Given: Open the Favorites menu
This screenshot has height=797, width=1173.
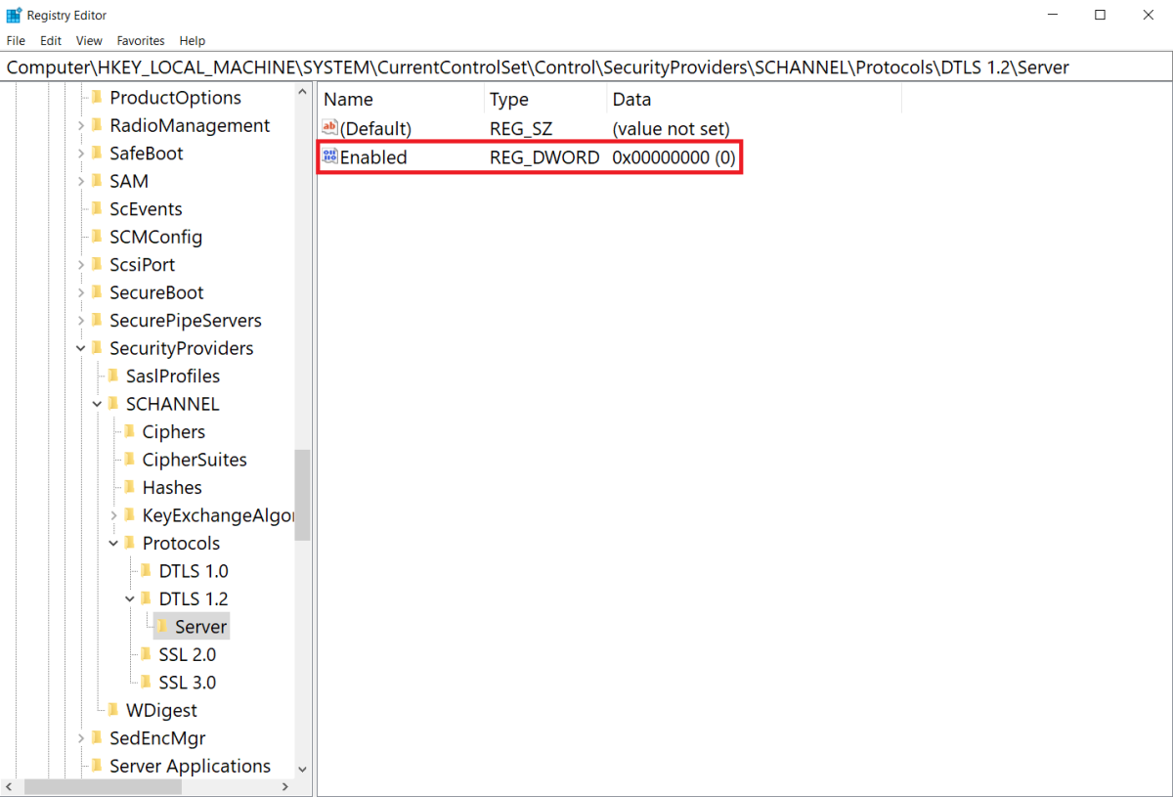Looking at the screenshot, I should click(141, 41).
